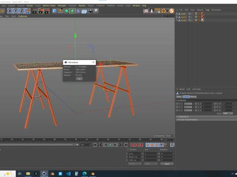The image size is (237, 177).
Task: Play the animation forwards
Action: click(110, 145)
